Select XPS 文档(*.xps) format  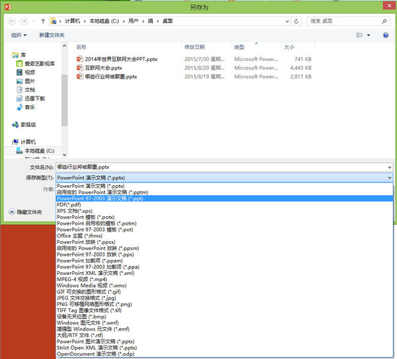pyautogui.click(x=224, y=211)
